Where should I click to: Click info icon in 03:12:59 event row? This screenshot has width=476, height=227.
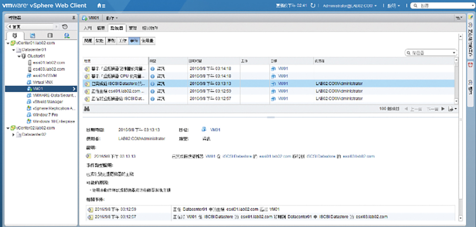coord(153,91)
